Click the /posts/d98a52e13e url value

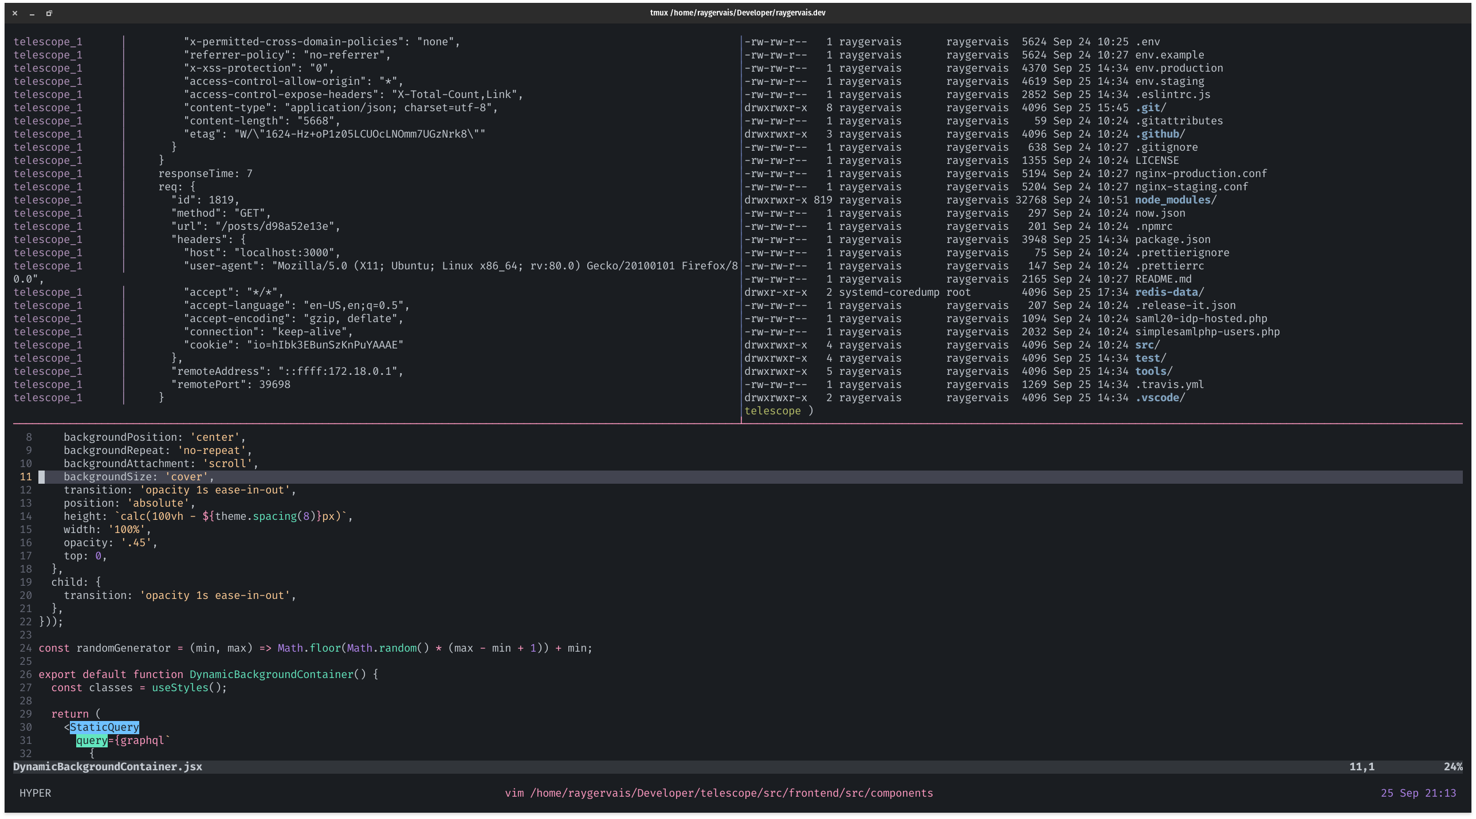point(275,226)
